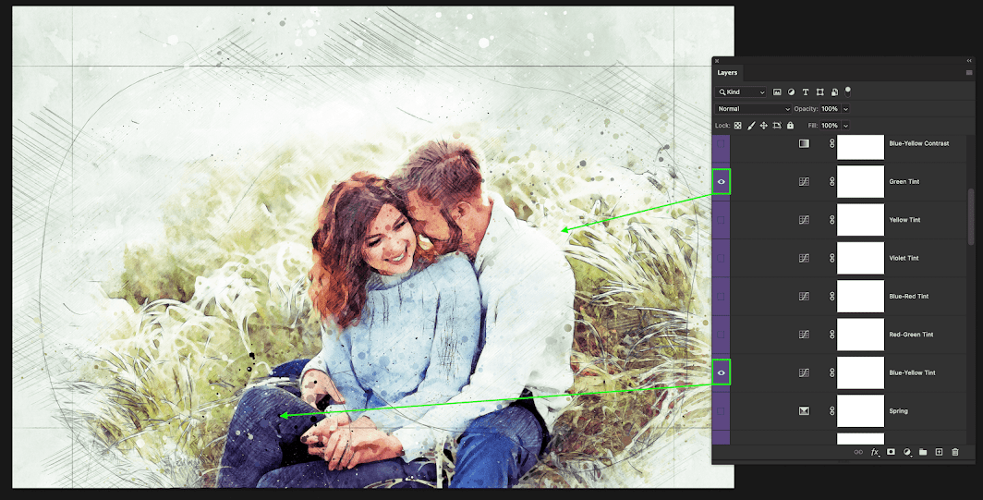Filter for shape layers icon
Image resolution: width=983 pixels, height=500 pixels.
tap(820, 92)
